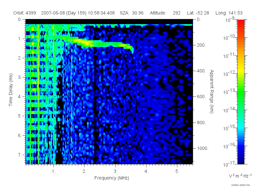Click the '200.' apparent range tick label
Image resolution: width=257 pixels, height=193 pixels.
click(x=201, y=45)
